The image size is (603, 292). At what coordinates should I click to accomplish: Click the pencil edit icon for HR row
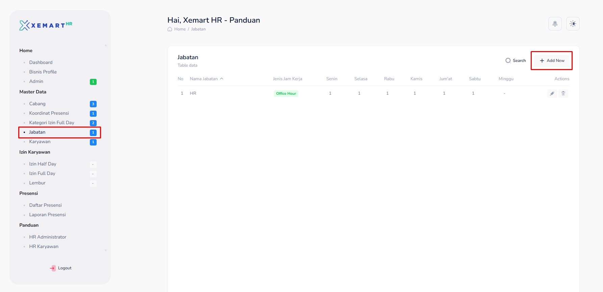click(x=552, y=93)
